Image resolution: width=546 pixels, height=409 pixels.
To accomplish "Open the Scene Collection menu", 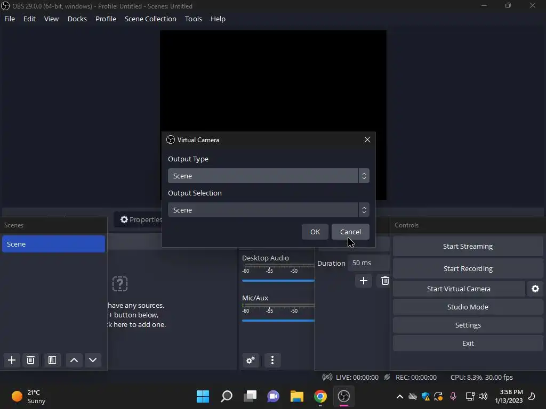I will [x=150, y=19].
